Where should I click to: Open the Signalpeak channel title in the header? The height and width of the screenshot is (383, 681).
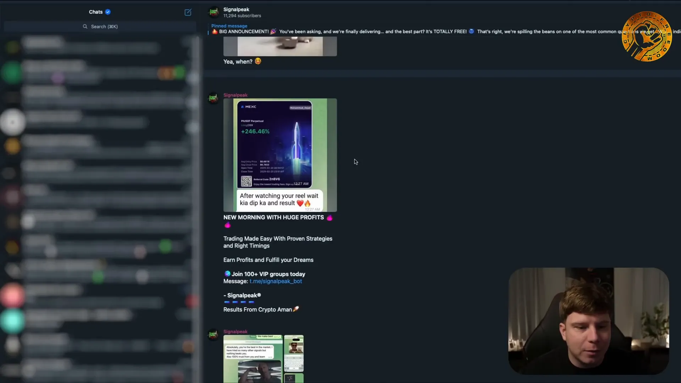pos(236,10)
